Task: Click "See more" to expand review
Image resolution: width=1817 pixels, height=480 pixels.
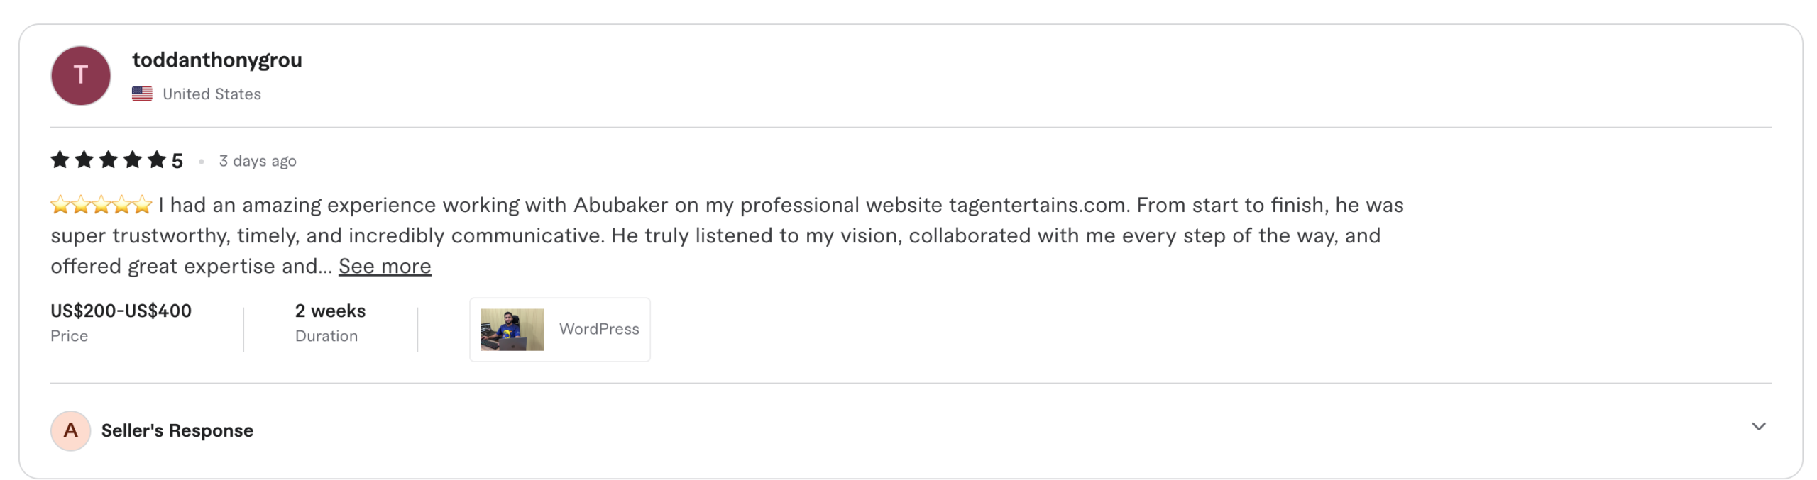Action: [385, 267]
